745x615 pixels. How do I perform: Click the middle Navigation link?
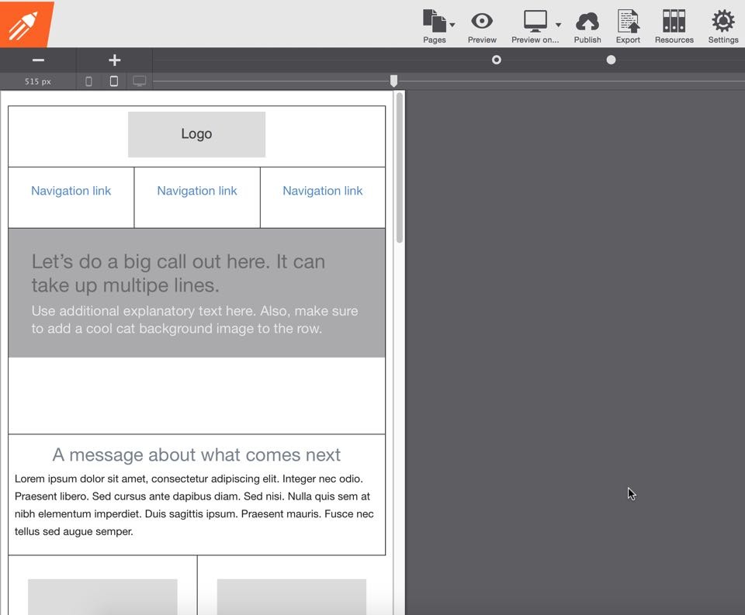click(196, 191)
